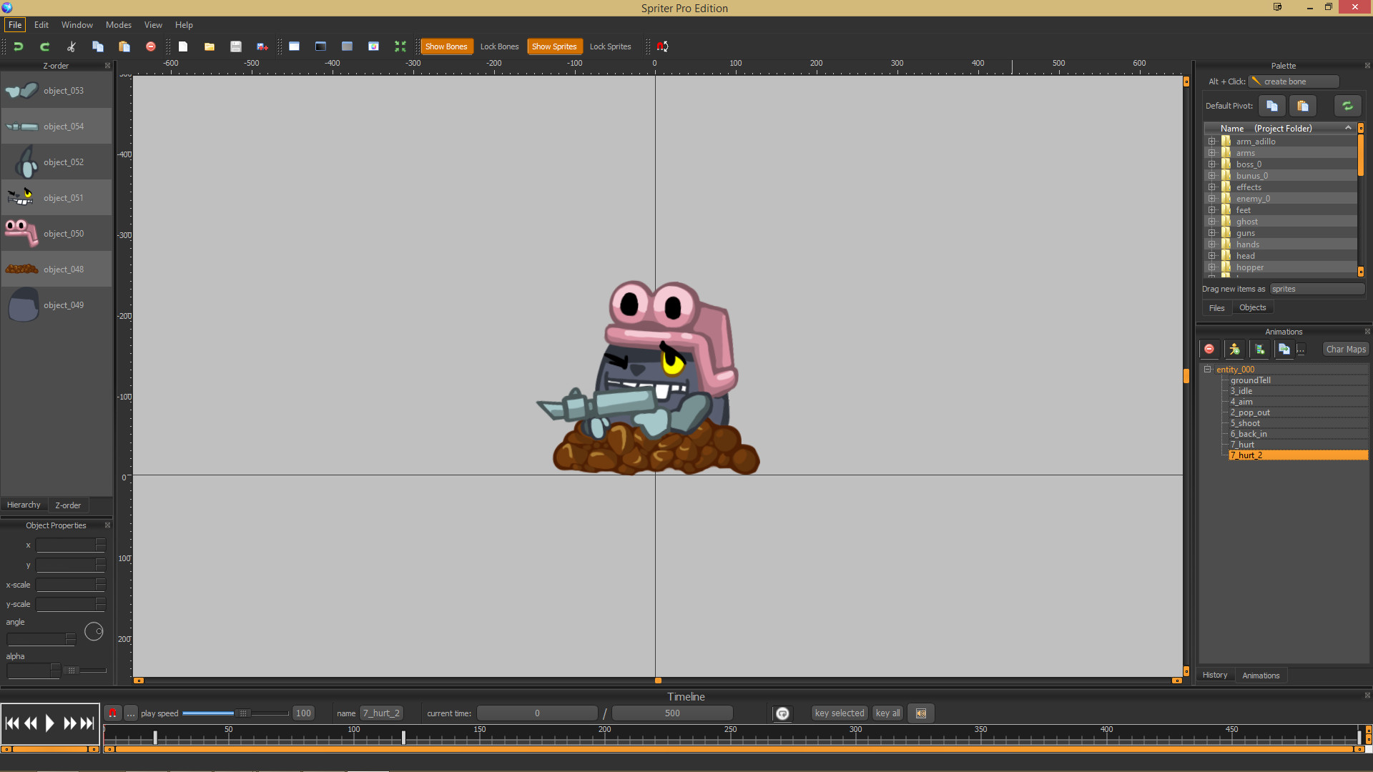This screenshot has width=1373, height=772.
Task: Click the new animation icon in Animations panel
Action: point(1261,349)
